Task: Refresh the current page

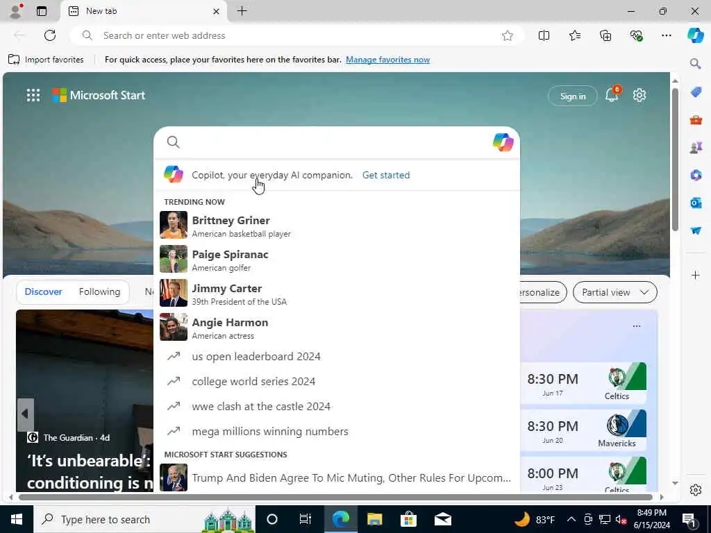Action: point(50,35)
